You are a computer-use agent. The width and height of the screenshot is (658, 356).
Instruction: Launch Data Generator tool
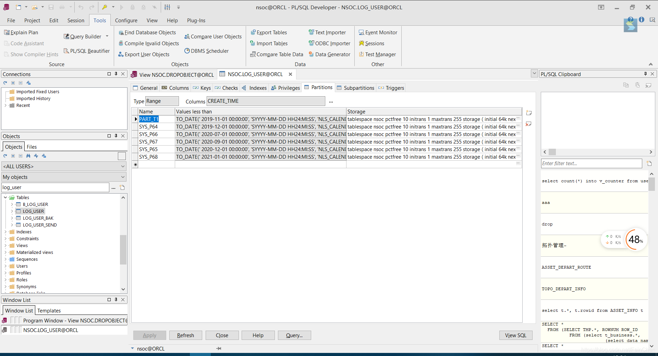[329, 54]
